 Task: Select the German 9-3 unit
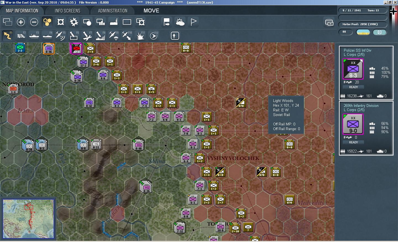(179, 117)
